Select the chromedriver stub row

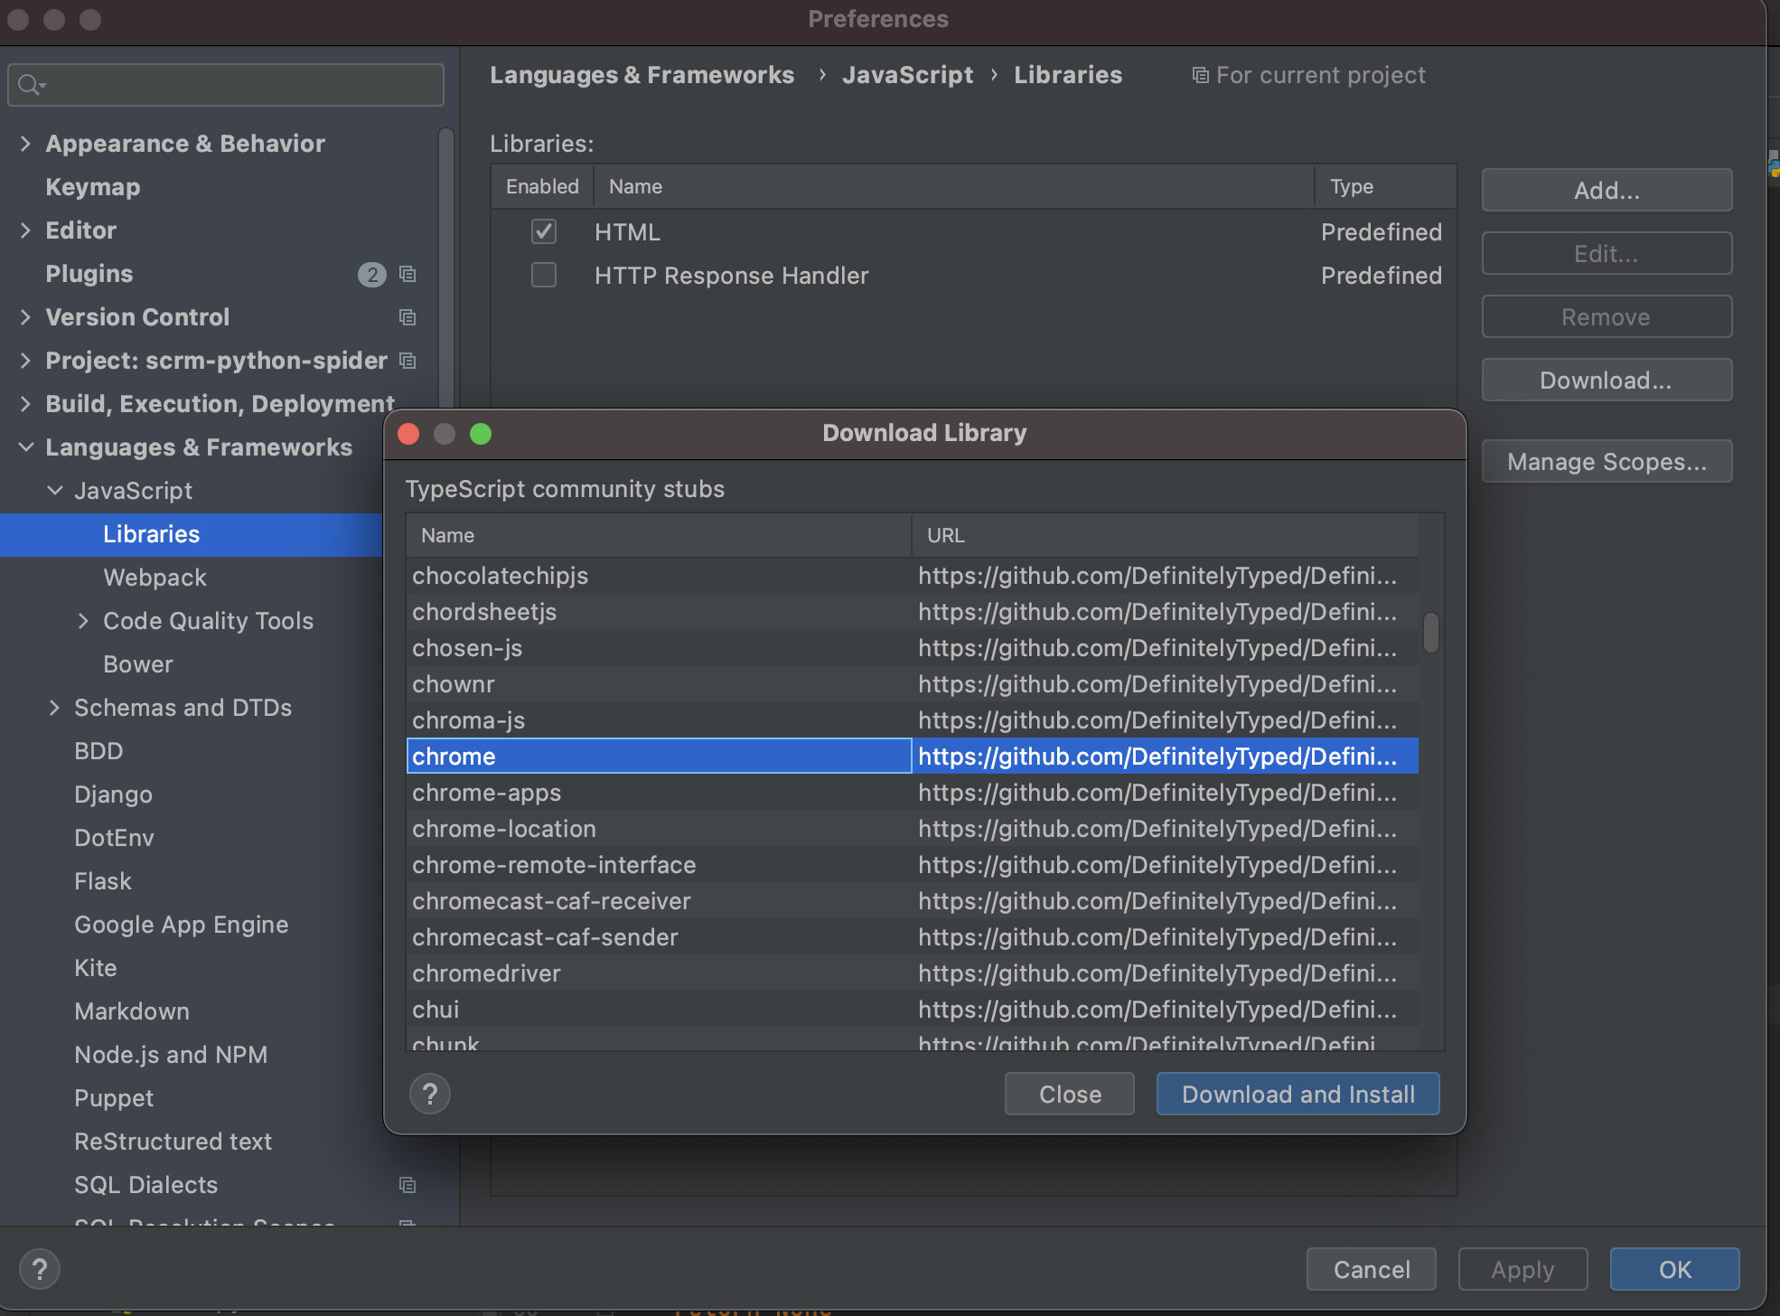coord(913,973)
